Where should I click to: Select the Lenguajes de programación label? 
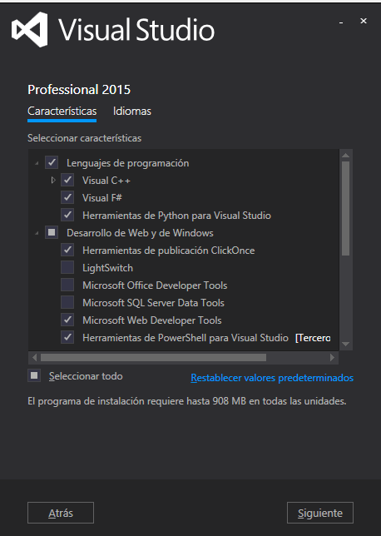(x=128, y=163)
